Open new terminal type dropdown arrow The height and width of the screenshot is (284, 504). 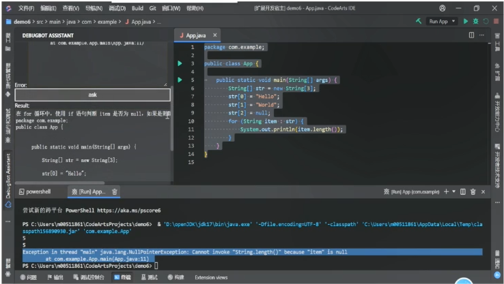coord(454,191)
